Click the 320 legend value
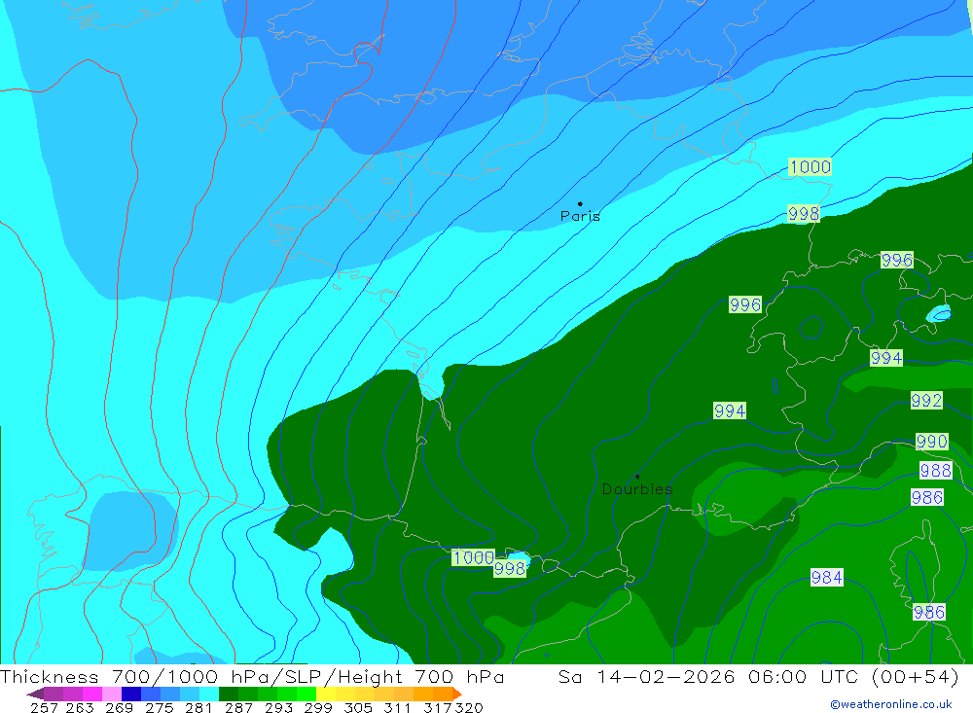The height and width of the screenshot is (713, 973). pos(469,707)
